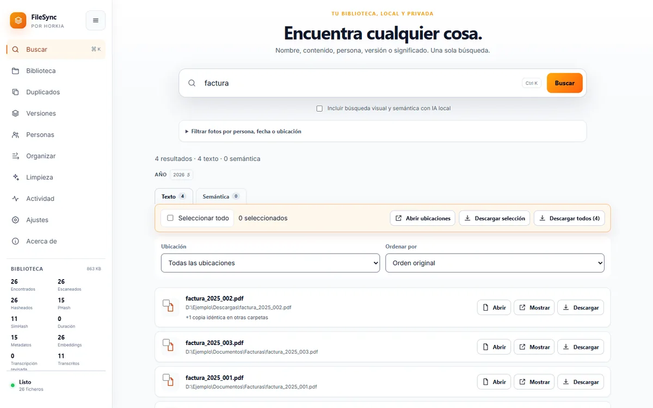Screen dimensions: 653x408
Task: Open Versiones in the sidebar
Action: (56, 113)
